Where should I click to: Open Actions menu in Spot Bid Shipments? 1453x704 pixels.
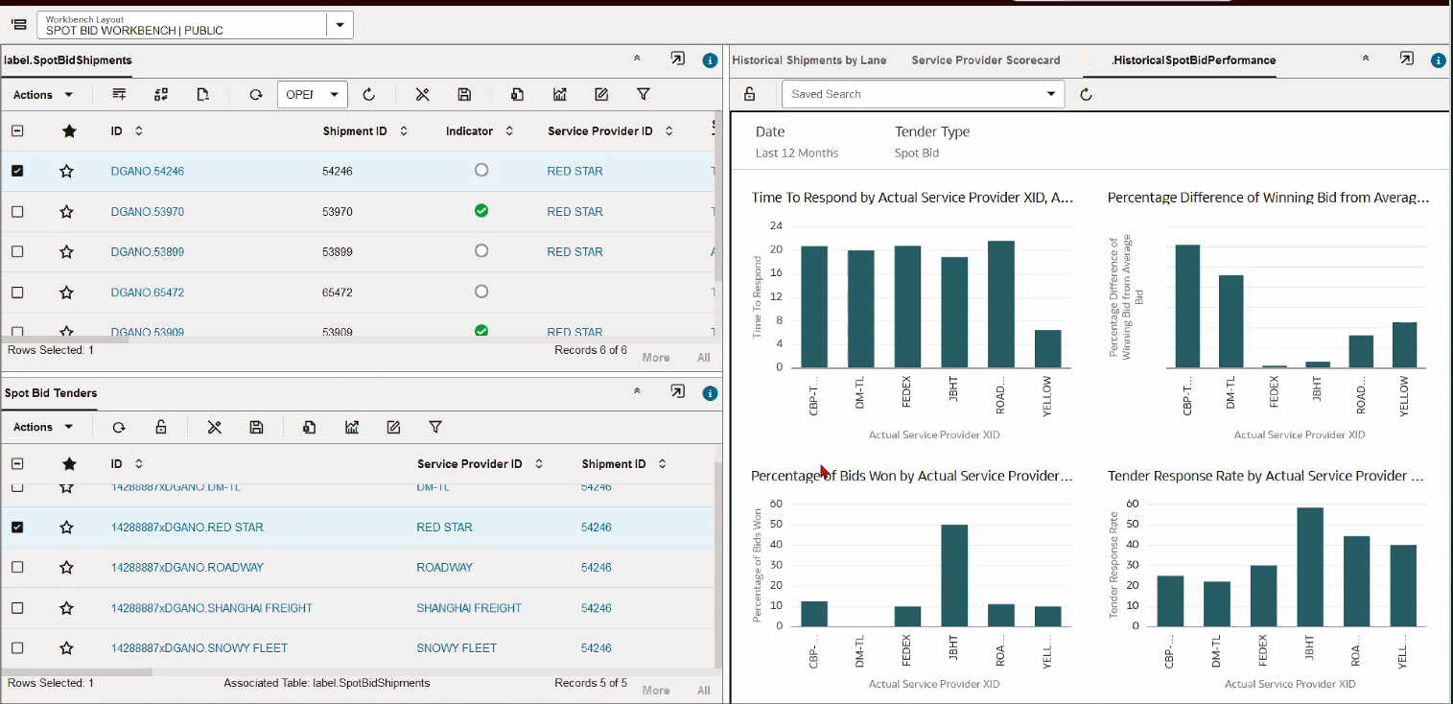pyautogui.click(x=43, y=95)
